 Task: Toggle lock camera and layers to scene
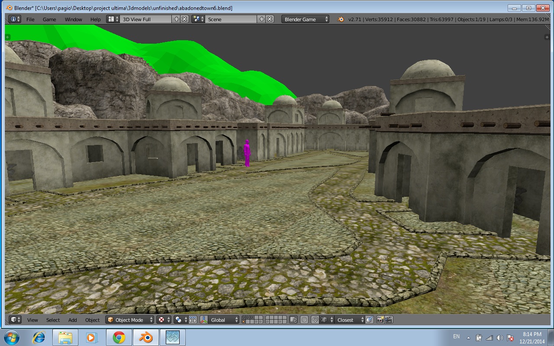point(293,320)
